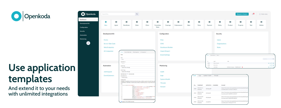The image size is (281, 108).
Task: Open the Coverage tile
Action: point(168,24)
